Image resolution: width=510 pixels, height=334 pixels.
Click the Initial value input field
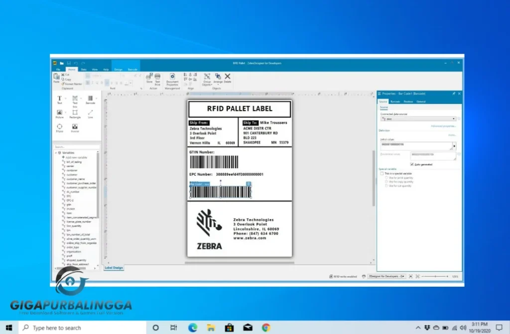(x=416, y=146)
